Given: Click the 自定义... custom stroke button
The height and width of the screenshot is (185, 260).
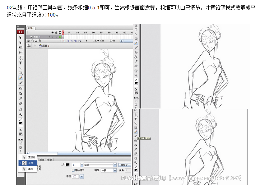Looking at the screenshot, I should [125, 165].
